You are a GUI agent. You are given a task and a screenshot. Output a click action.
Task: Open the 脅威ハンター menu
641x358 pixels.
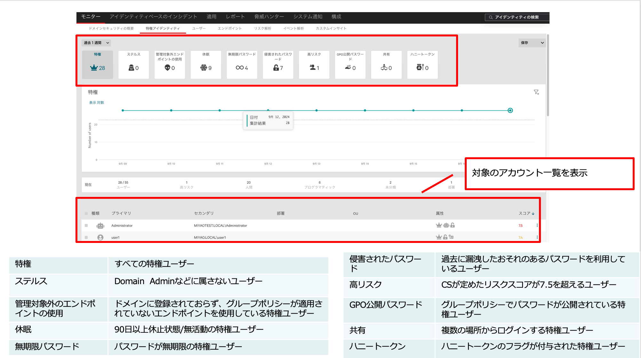tap(269, 17)
